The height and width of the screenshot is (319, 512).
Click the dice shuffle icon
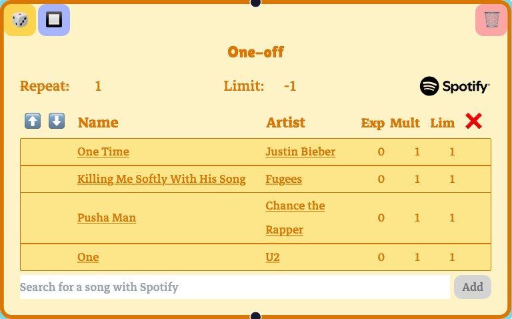click(x=20, y=20)
